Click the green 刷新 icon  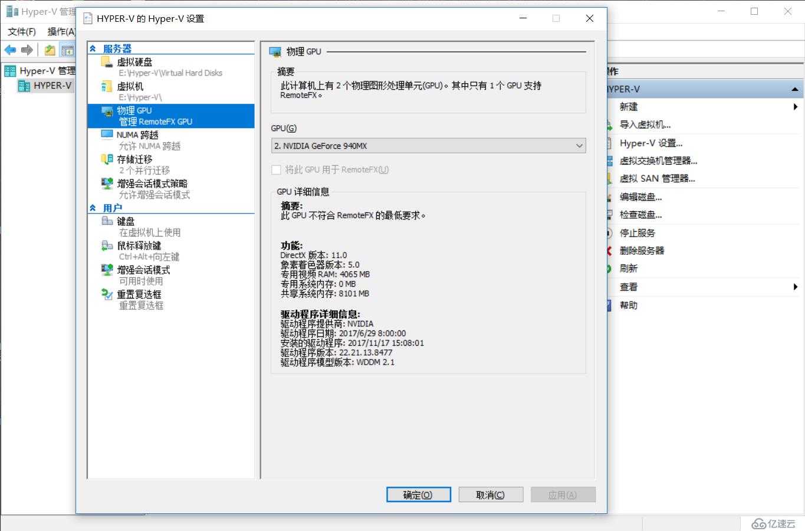609,268
